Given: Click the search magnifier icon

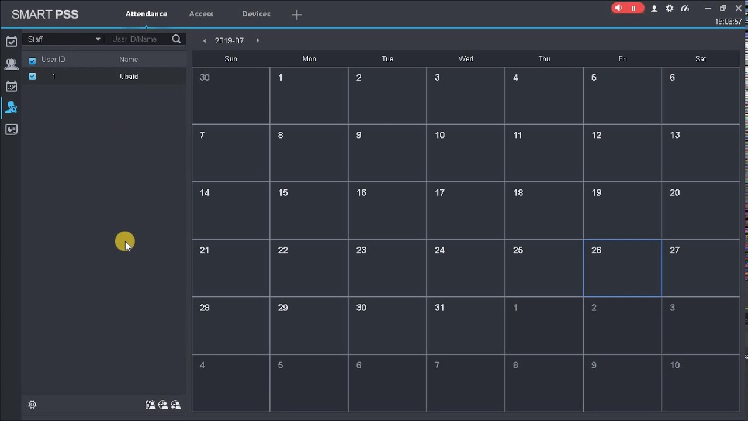Looking at the screenshot, I should (176, 39).
